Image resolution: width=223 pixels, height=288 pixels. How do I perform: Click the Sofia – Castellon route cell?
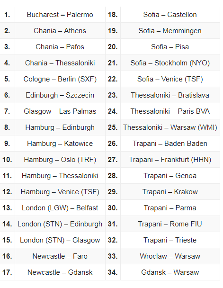click(170, 15)
